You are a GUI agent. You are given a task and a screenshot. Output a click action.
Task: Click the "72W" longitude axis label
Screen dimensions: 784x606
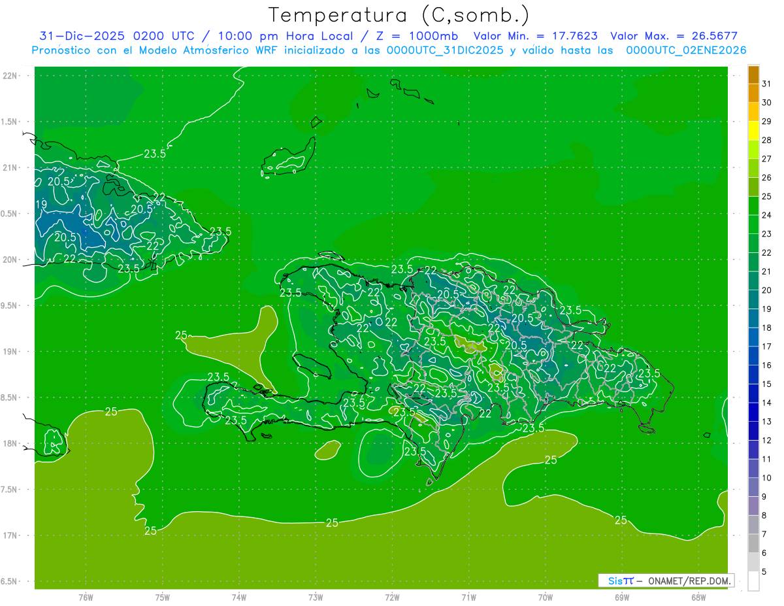pos(392,598)
